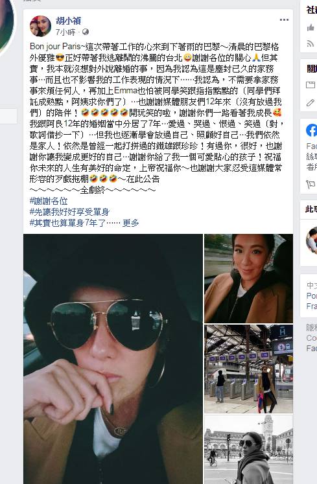
Task: Open the train station photo
Action: 248,369
